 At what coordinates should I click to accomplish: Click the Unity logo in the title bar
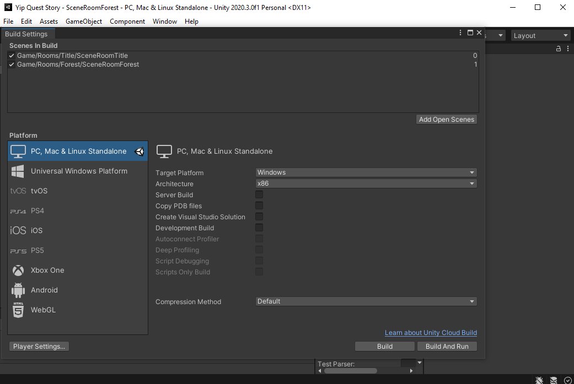pos(8,7)
